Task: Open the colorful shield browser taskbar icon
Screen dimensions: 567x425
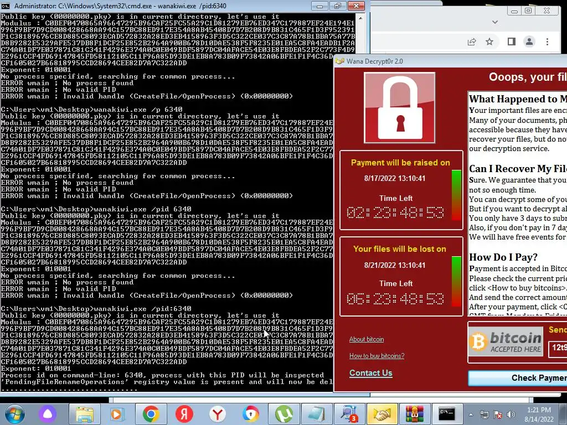Action: click(x=251, y=414)
